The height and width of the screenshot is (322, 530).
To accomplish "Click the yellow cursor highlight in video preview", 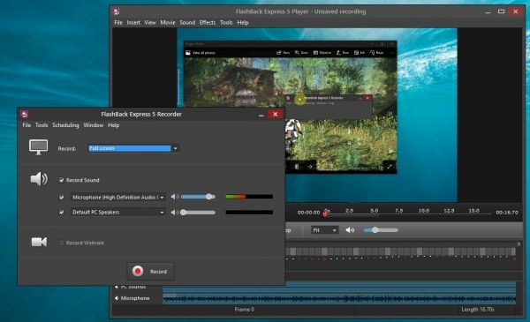I will point(299,99).
